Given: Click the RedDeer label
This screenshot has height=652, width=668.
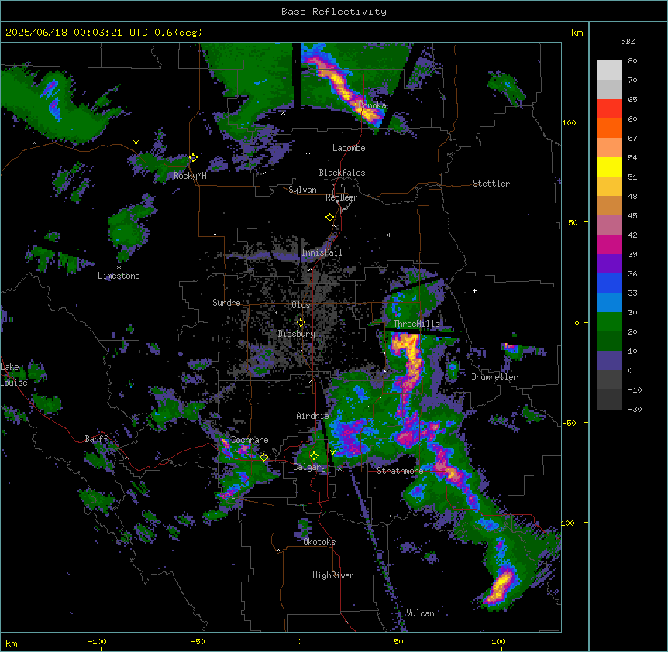Looking at the screenshot, I should coord(342,197).
